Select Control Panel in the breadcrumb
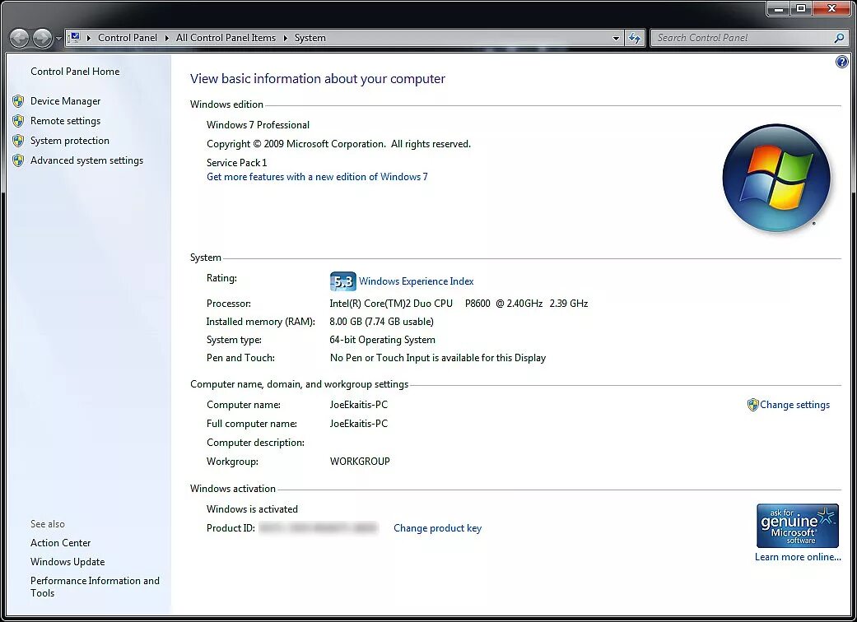This screenshot has height=622, width=857. (128, 38)
